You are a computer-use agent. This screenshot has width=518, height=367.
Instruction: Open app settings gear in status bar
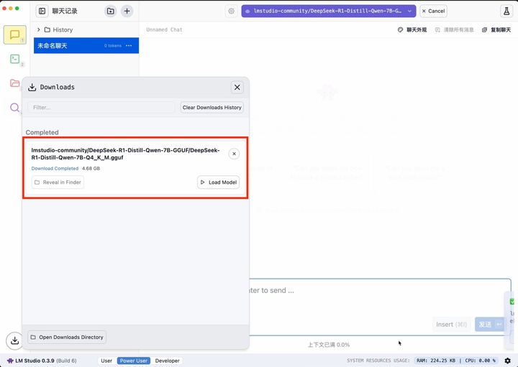click(508, 361)
